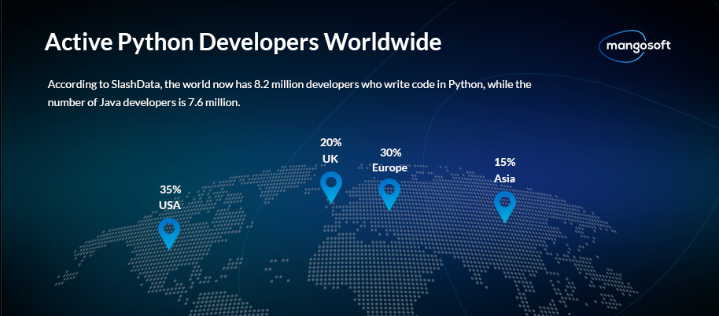Click the 'Europe' label
This screenshot has height=316, width=719.
tap(389, 168)
